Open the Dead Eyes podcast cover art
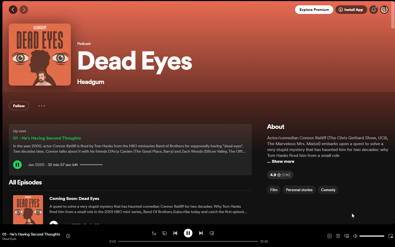The width and height of the screenshot is (395, 247). coord(40,55)
